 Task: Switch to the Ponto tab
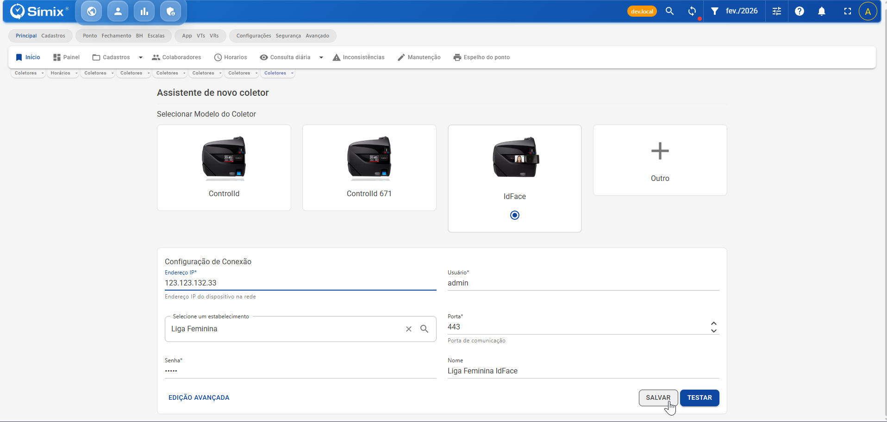90,36
